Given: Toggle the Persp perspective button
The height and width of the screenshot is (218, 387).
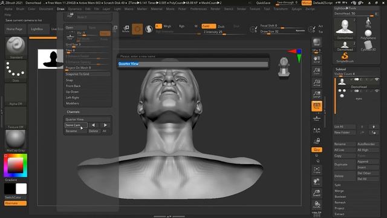Looking at the screenshot, I should [x=317, y=106].
